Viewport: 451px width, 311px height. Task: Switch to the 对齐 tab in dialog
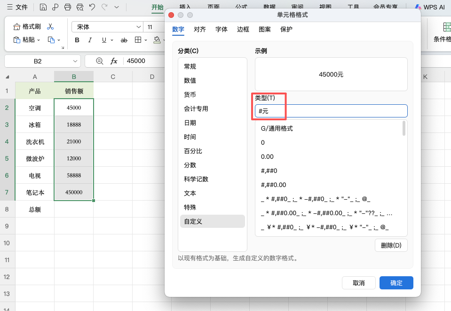pos(199,29)
